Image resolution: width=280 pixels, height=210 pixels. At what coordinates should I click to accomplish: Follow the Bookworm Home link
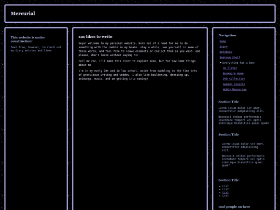(x=233, y=74)
